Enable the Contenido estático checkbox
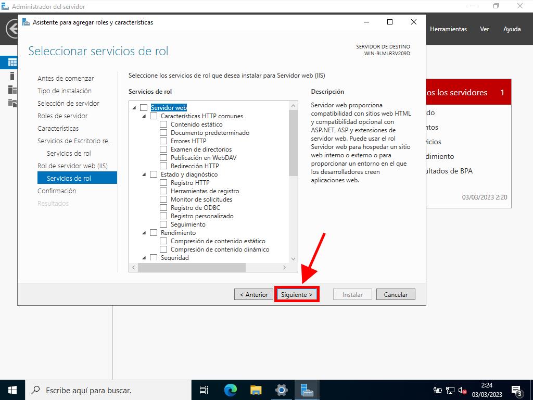Image resolution: width=533 pixels, height=400 pixels. [x=164, y=124]
